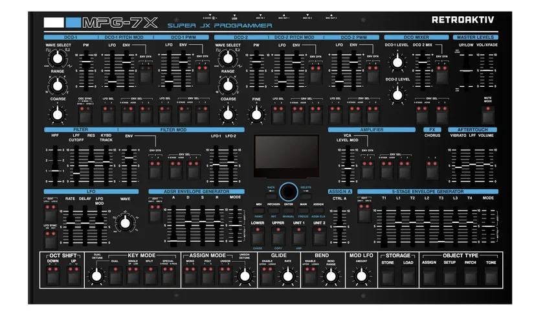Viewport: 534px width, 324px height.
Task: Click the CTRL A assign slider
Action: (339, 227)
